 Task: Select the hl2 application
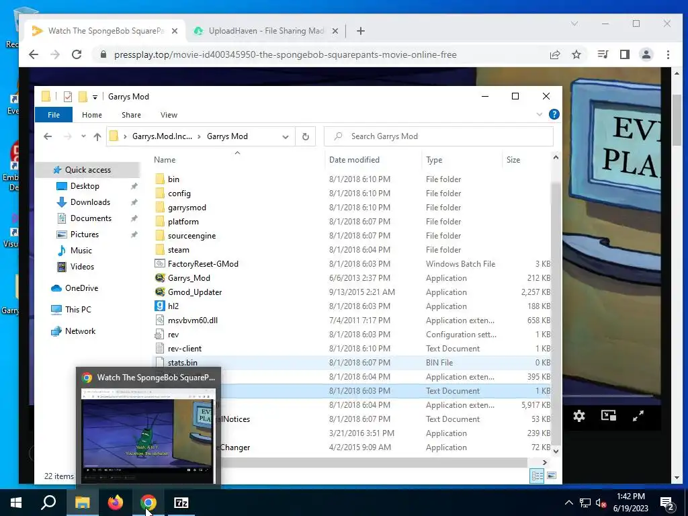[173, 306]
